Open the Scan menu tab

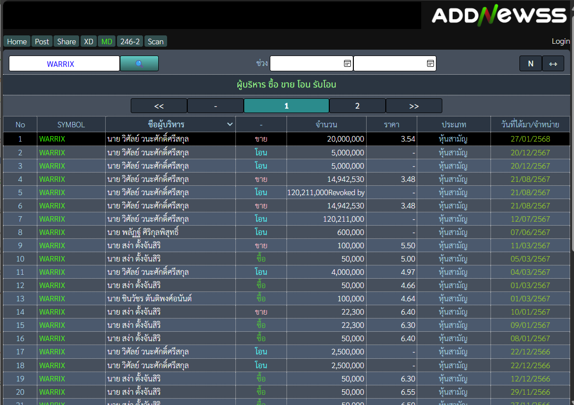click(x=156, y=42)
